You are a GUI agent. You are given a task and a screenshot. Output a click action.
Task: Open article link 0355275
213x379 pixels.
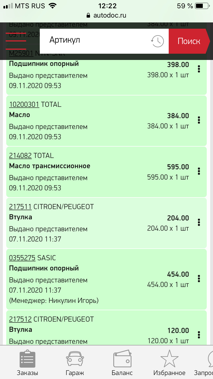click(x=22, y=258)
